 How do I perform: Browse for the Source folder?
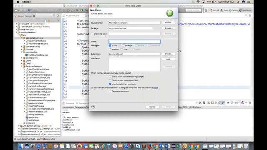coord(169,22)
